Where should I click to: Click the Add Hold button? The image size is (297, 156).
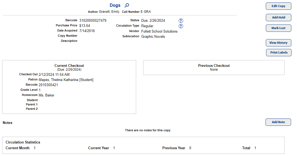click(x=278, y=17)
